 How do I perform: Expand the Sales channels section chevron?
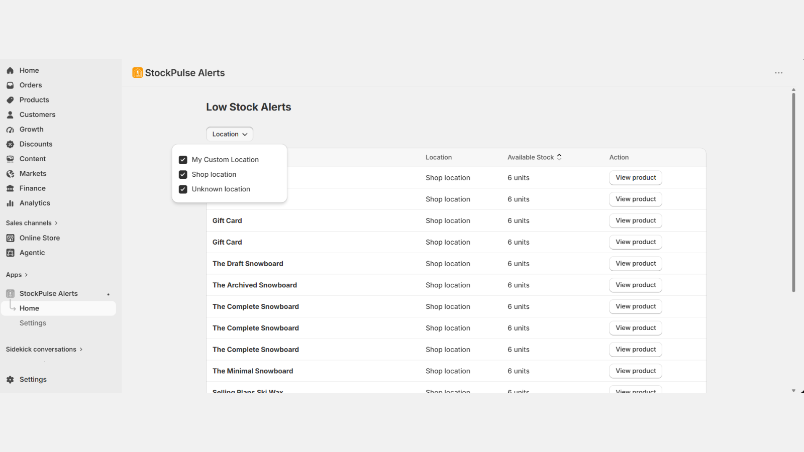pyautogui.click(x=56, y=223)
